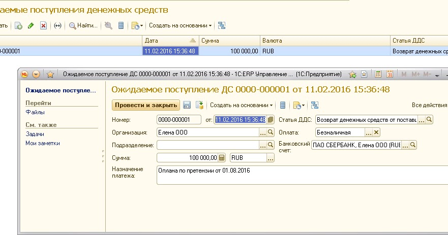The height and width of the screenshot is (235, 448).
Task: Save document with floppy disk icon
Action: coord(187,105)
